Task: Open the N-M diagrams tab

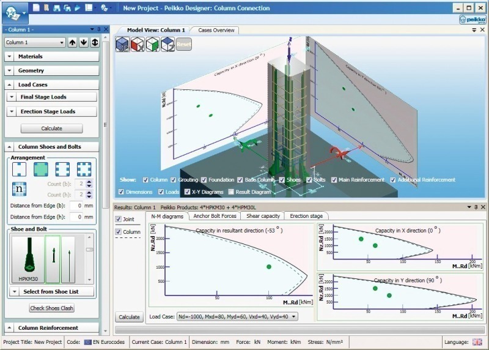Action: [167, 217]
